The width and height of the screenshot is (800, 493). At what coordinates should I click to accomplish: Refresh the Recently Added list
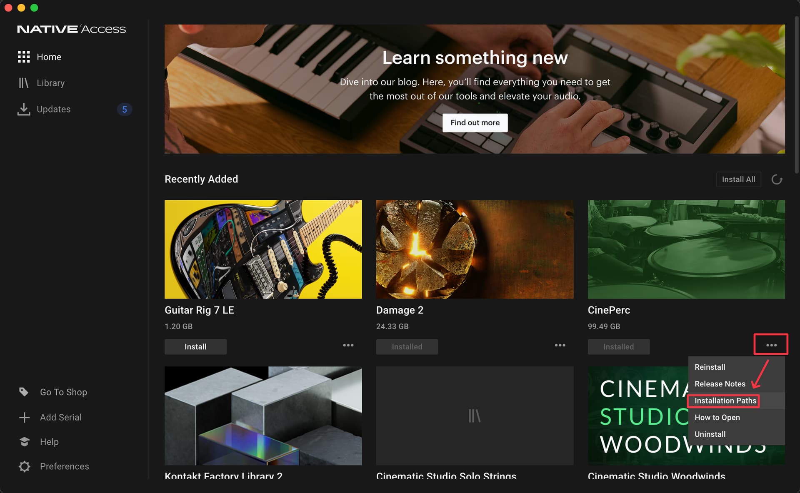coord(777,179)
